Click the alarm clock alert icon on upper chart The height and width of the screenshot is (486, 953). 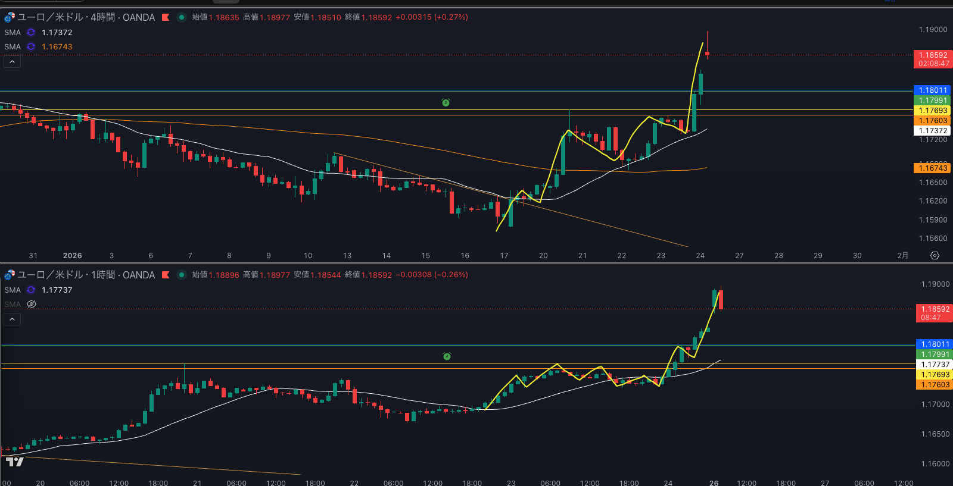click(446, 103)
